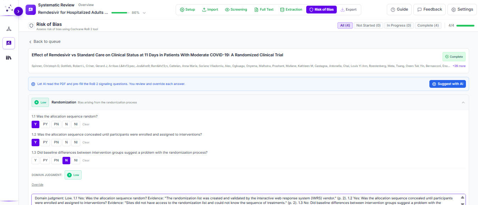Viewport: 478px width, 205px height.
Task: Filter by Not Started (0)
Action: 368,25
